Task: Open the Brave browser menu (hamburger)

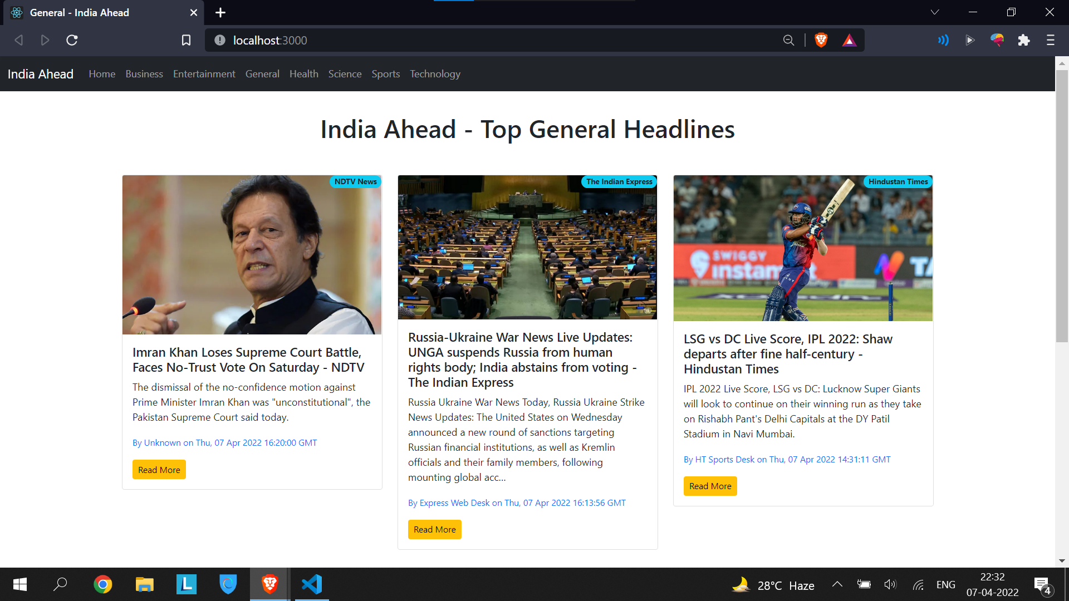Action: click(1051, 40)
